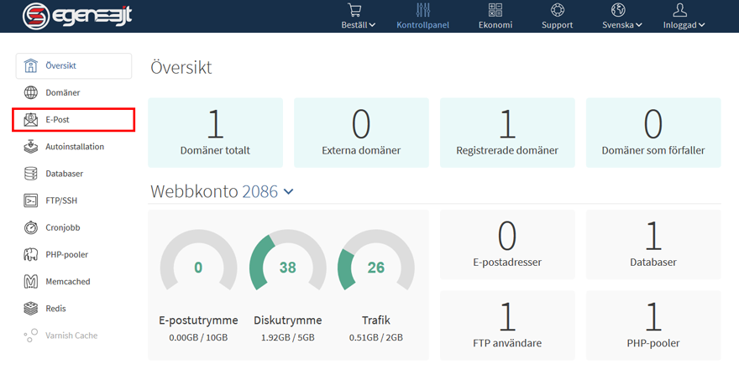Click the Varnish Cache bubbles icon
The height and width of the screenshot is (380, 739).
[30, 336]
